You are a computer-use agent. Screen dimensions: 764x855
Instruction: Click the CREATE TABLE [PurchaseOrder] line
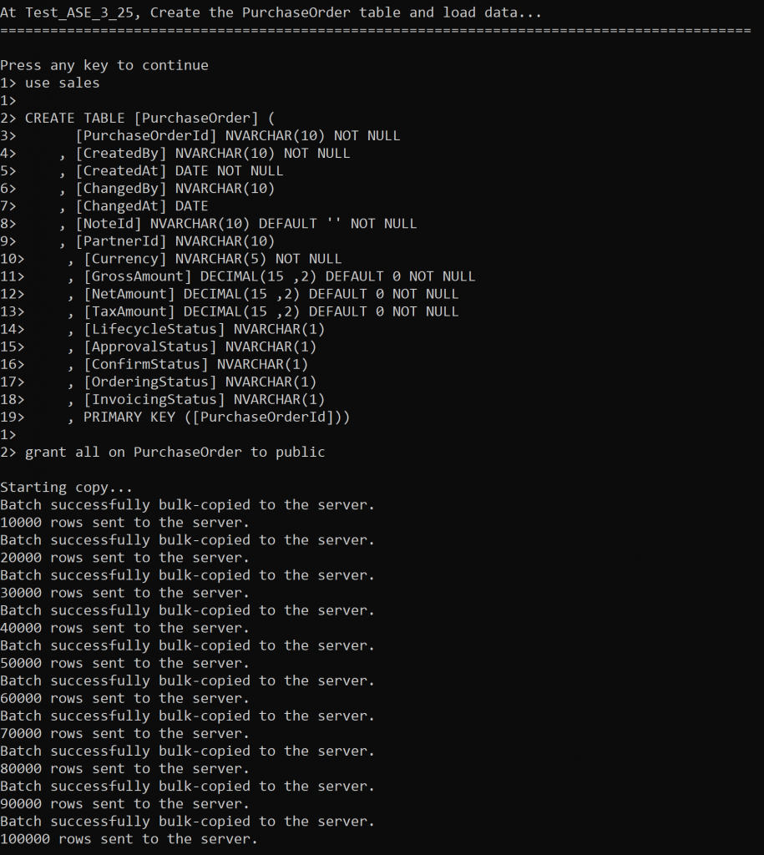click(x=138, y=119)
